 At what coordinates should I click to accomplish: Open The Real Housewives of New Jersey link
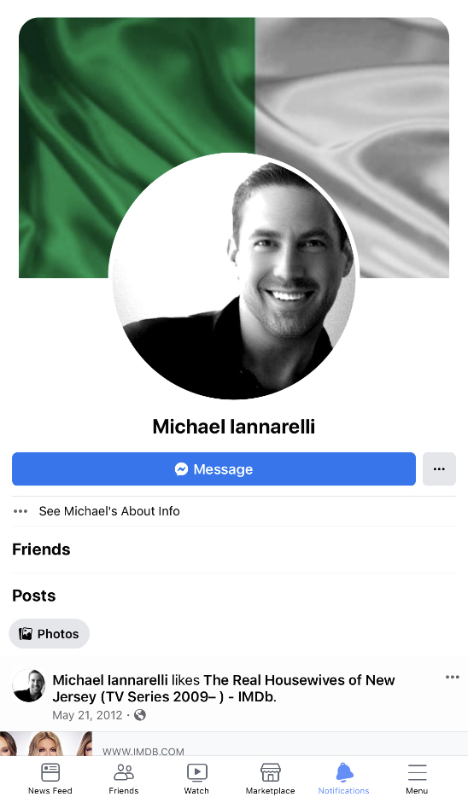coord(224,689)
